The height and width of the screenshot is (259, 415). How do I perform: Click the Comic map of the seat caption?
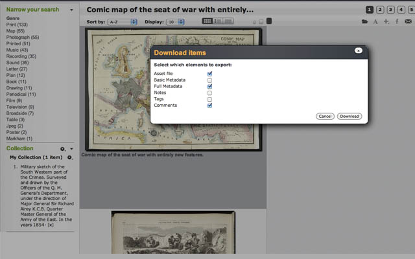[142, 155]
